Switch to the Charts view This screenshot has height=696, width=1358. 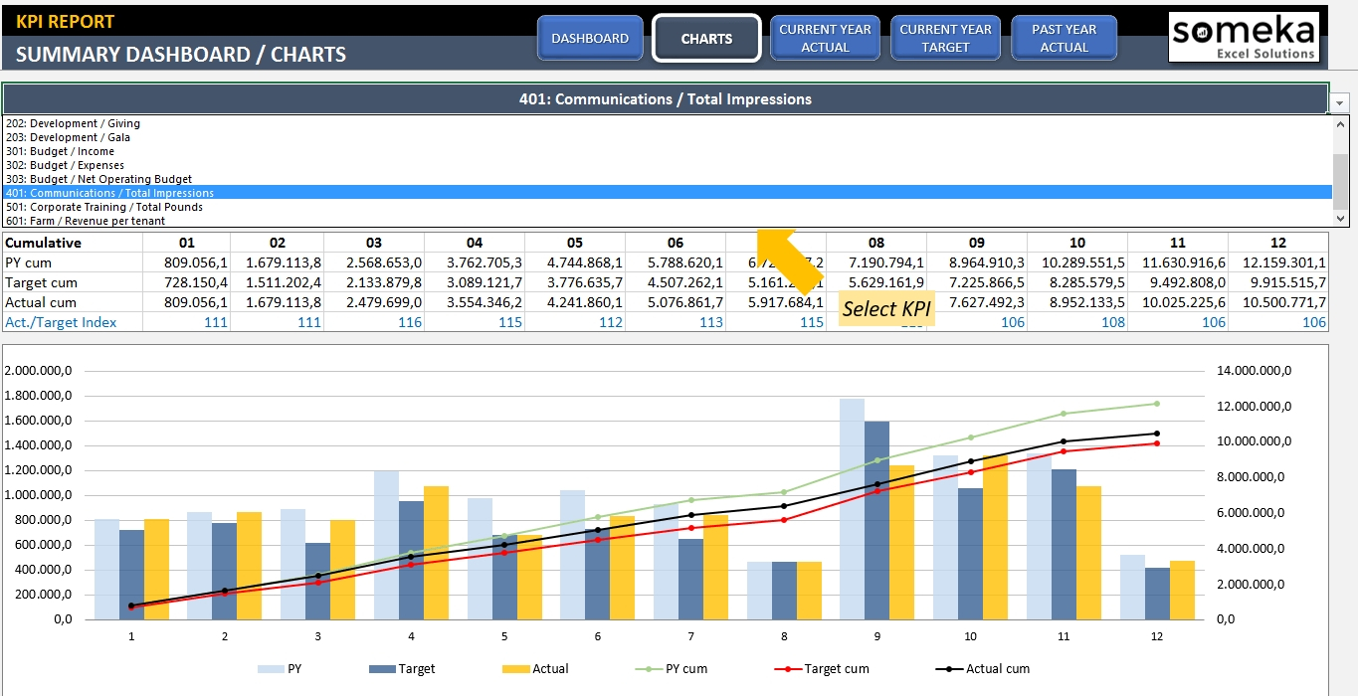click(x=706, y=39)
